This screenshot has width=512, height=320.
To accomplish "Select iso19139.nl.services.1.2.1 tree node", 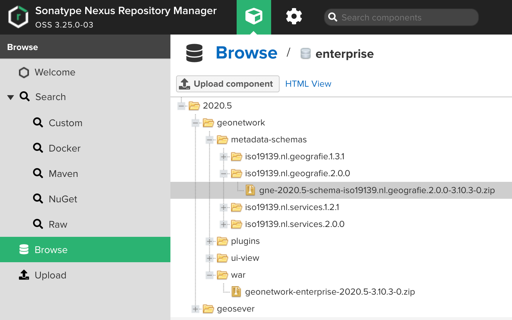I will pyautogui.click(x=292, y=207).
